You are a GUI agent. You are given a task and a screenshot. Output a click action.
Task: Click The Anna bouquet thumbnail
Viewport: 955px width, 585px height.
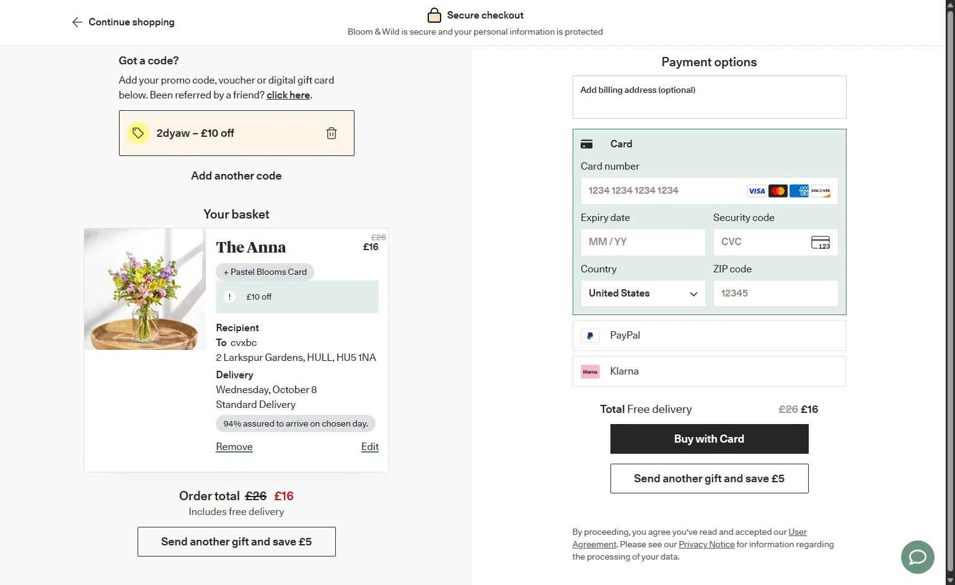145,289
